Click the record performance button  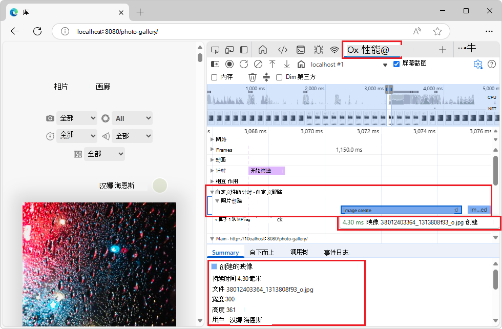click(229, 64)
